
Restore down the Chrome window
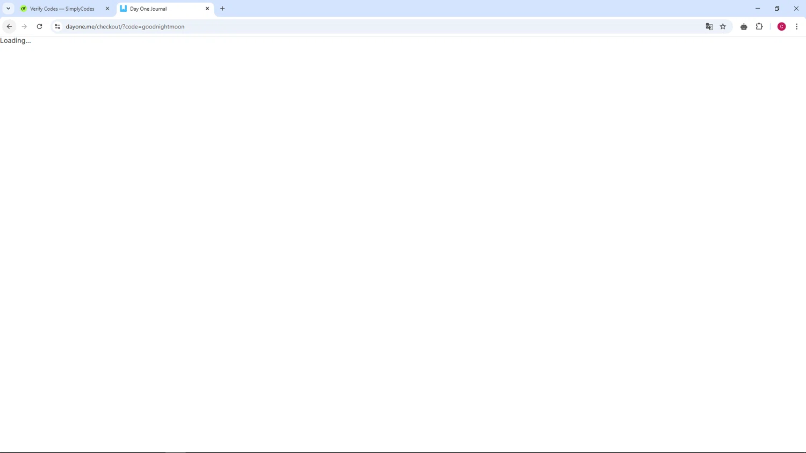pos(777,9)
